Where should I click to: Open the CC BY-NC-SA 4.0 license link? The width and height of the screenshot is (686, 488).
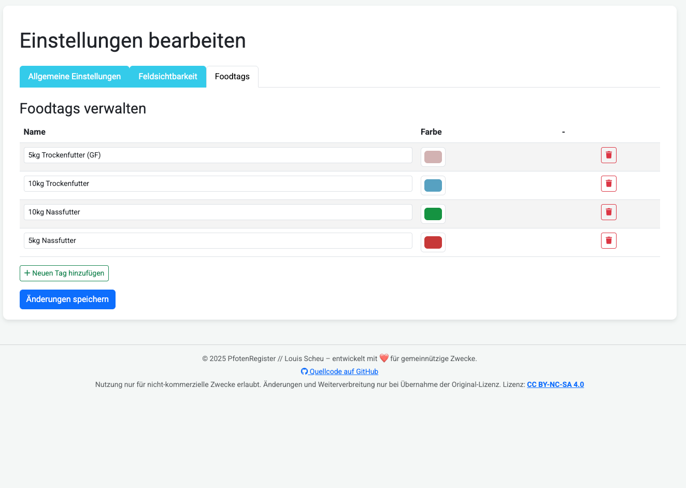coord(555,384)
